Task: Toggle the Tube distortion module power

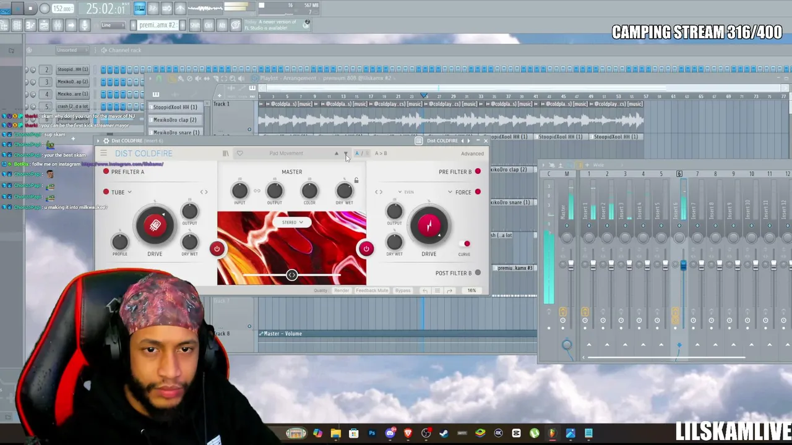Action: coord(106,192)
